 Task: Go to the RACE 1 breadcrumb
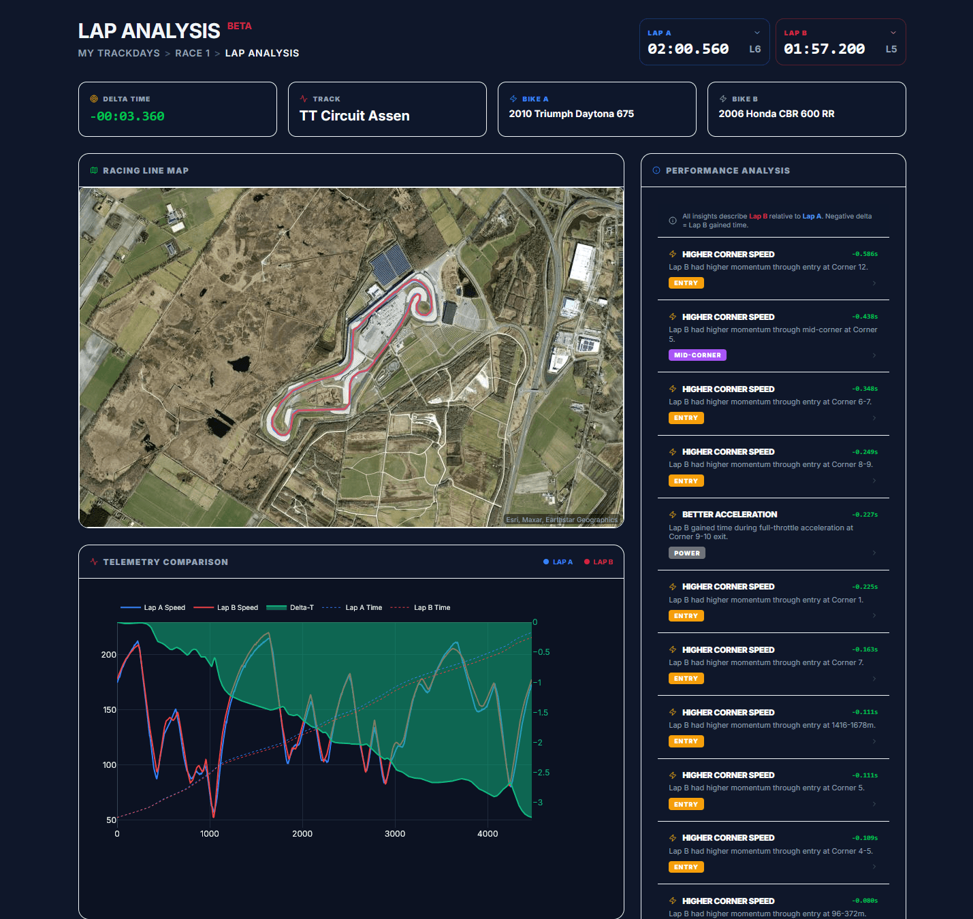point(193,53)
